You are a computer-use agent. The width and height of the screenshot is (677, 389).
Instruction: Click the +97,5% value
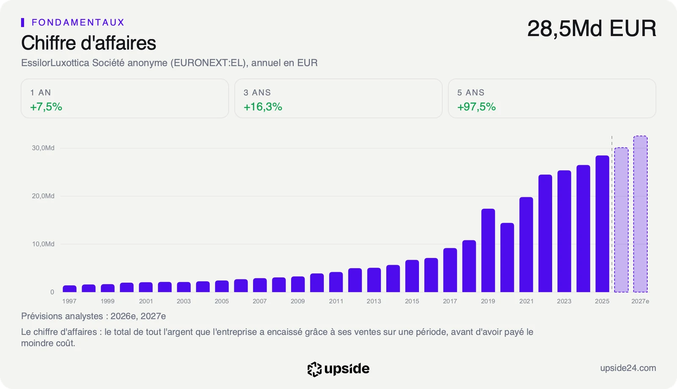click(476, 107)
